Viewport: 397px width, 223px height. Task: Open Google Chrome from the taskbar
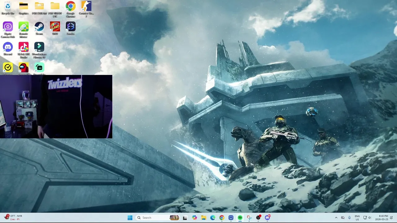(222, 218)
